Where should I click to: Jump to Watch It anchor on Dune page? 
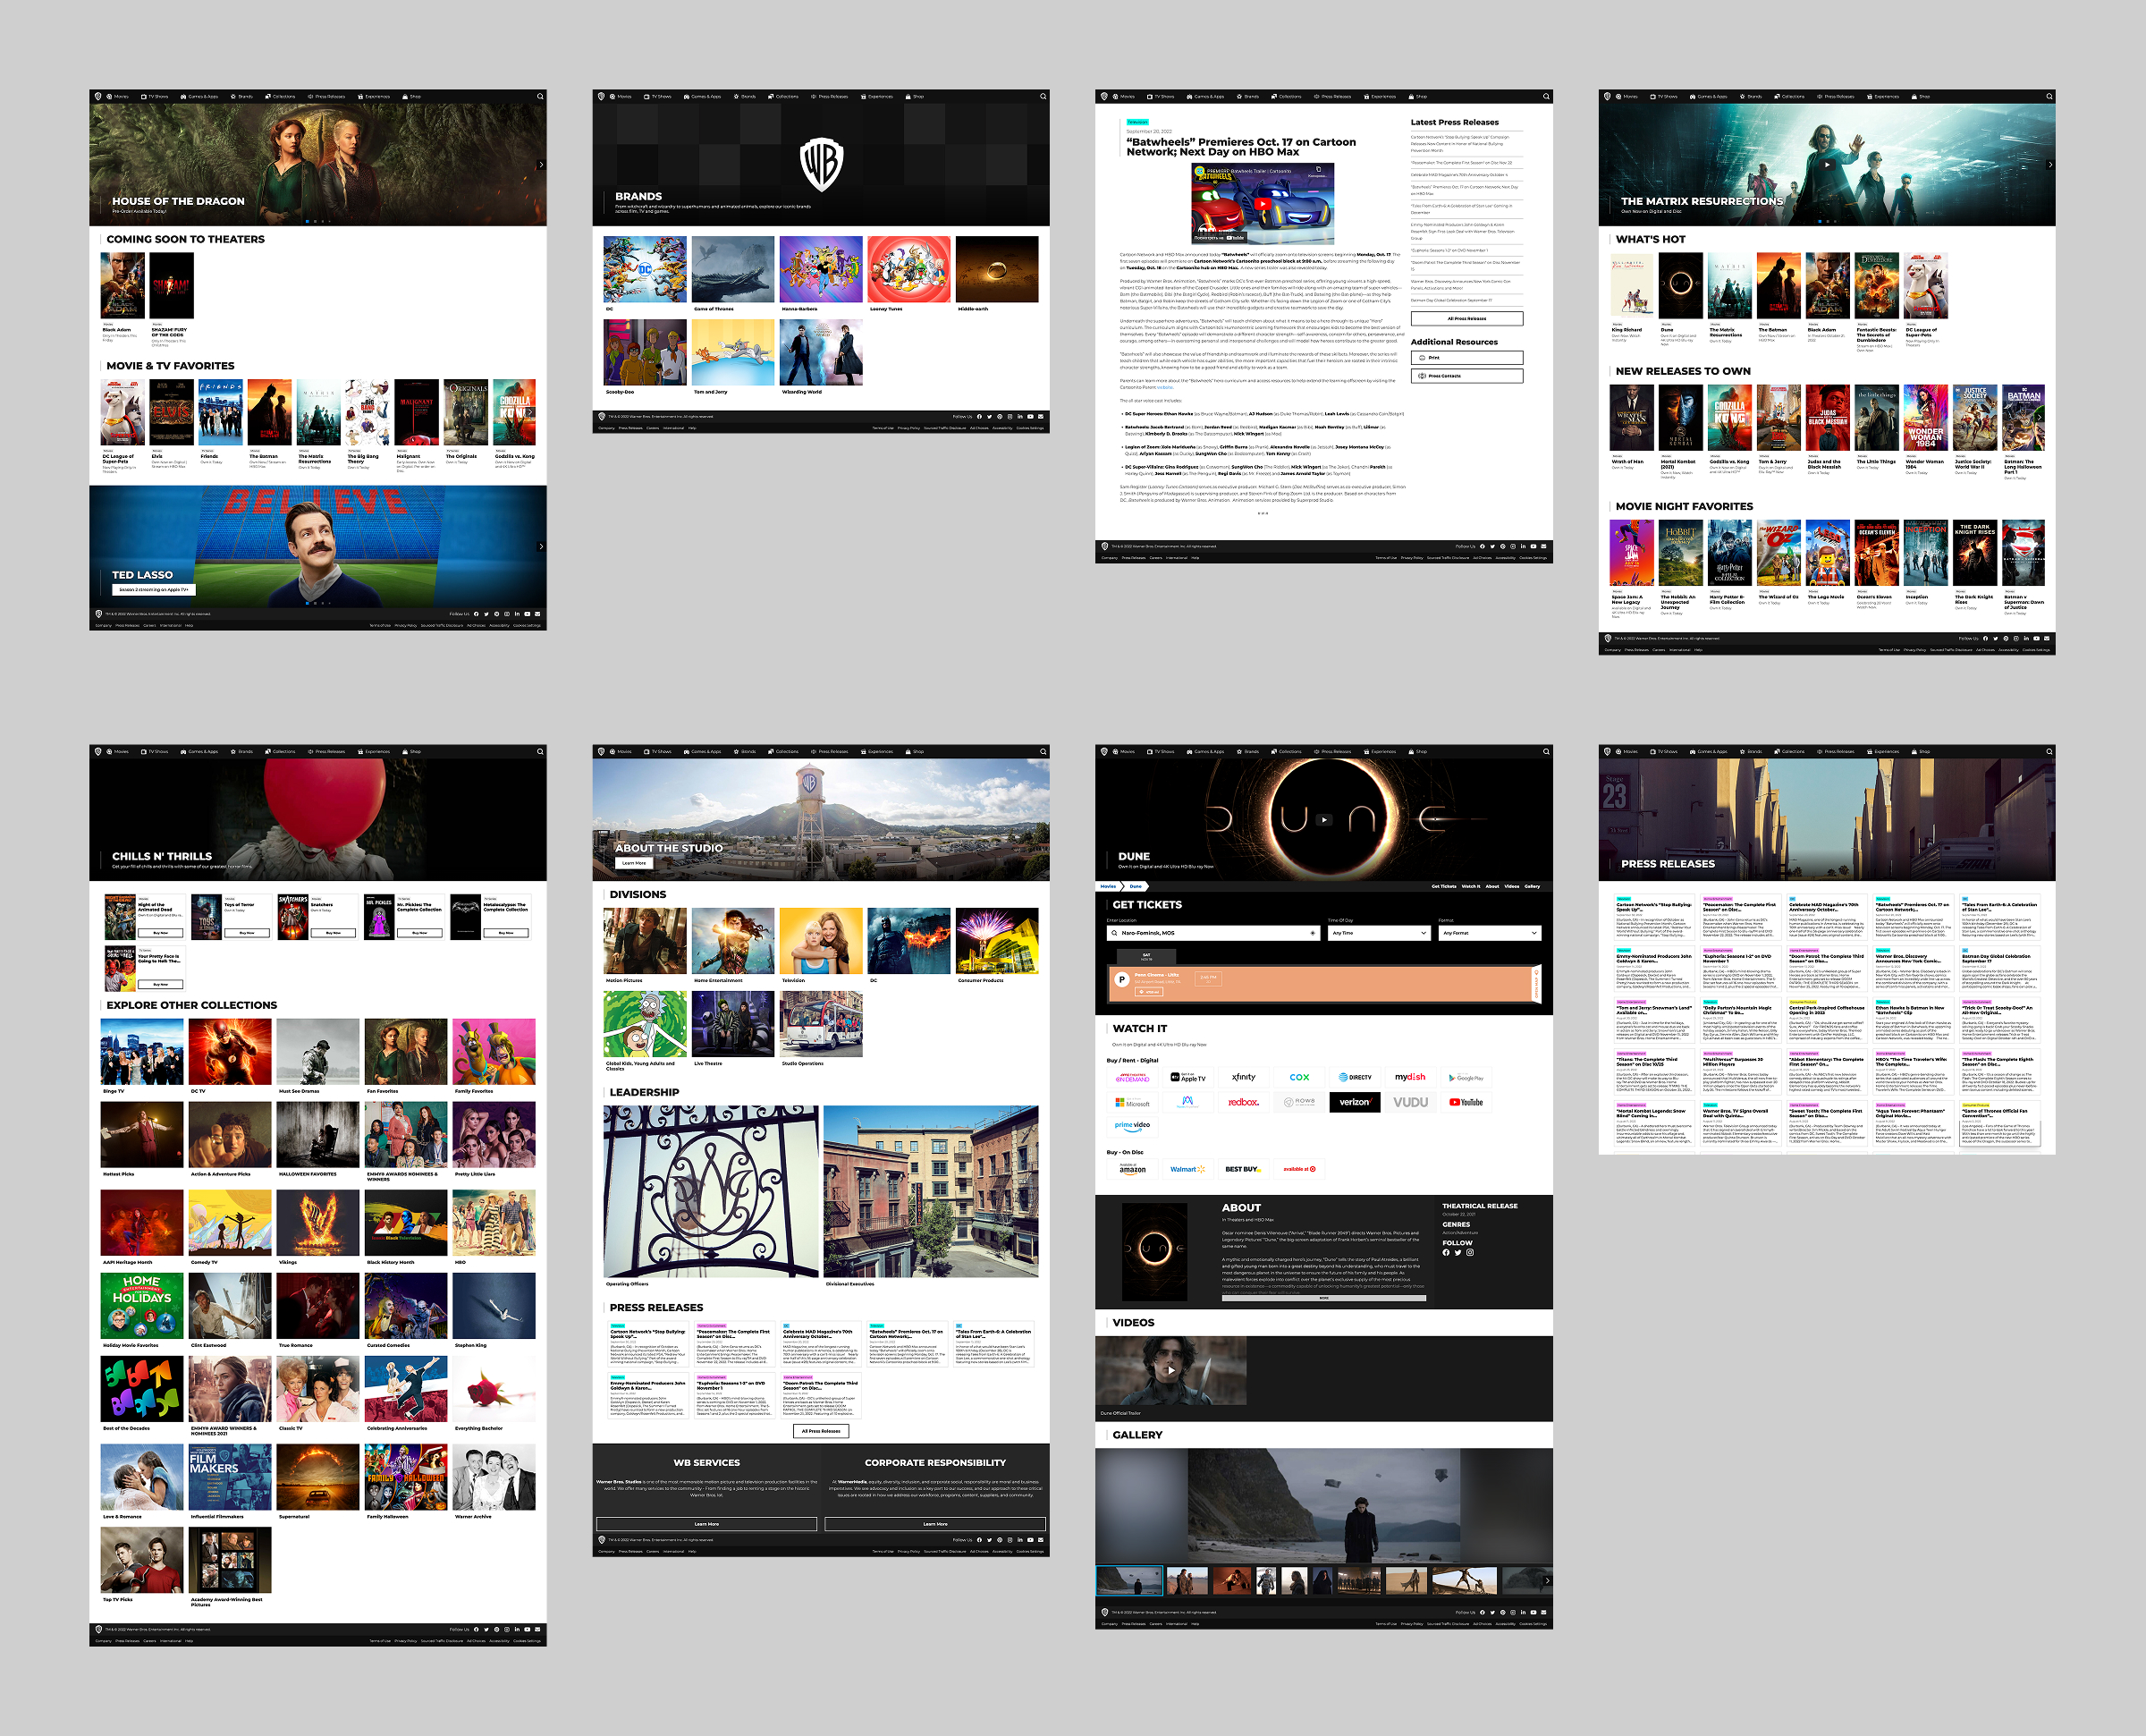tap(1470, 886)
